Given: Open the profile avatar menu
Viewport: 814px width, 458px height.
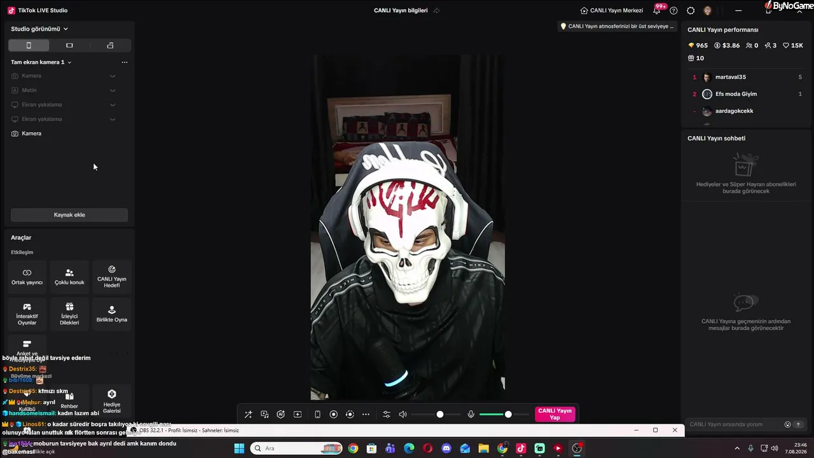Looking at the screenshot, I should click(x=708, y=10).
